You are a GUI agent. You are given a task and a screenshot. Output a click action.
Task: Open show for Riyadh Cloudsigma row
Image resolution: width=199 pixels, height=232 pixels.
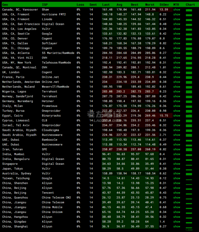177,130
